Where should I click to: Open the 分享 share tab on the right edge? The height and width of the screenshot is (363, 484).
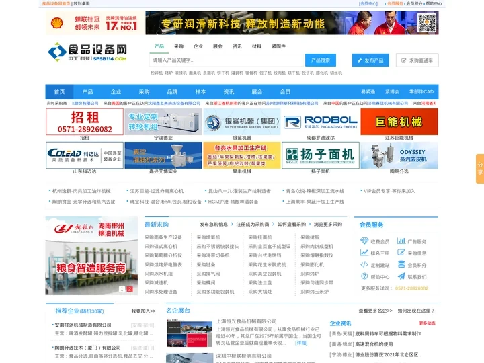pos(480,169)
